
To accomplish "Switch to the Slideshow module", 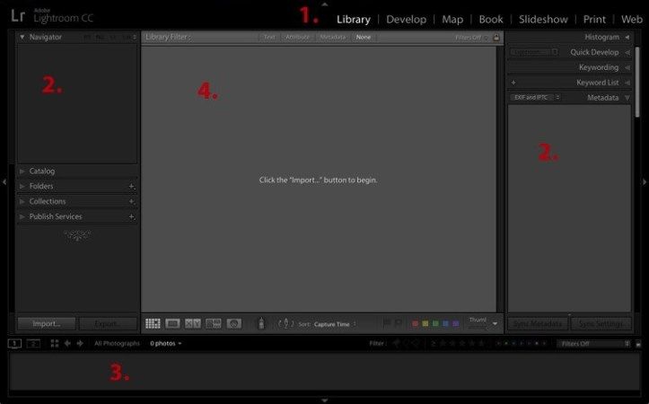I will (x=543, y=20).
